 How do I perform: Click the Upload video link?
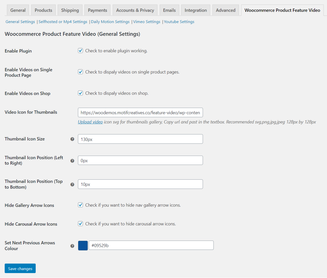90,122
